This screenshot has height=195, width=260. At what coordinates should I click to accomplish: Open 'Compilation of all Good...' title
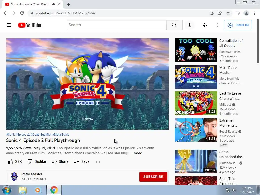point(231,43)
